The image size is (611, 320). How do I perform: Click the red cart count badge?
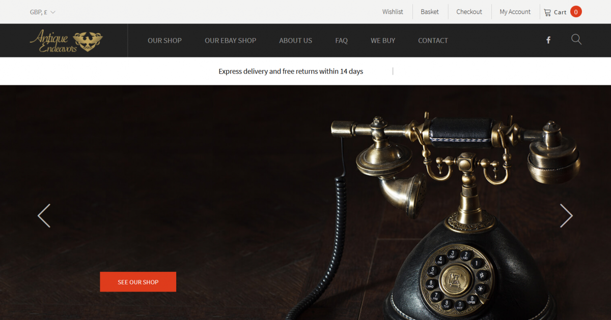tap(576, 12)
